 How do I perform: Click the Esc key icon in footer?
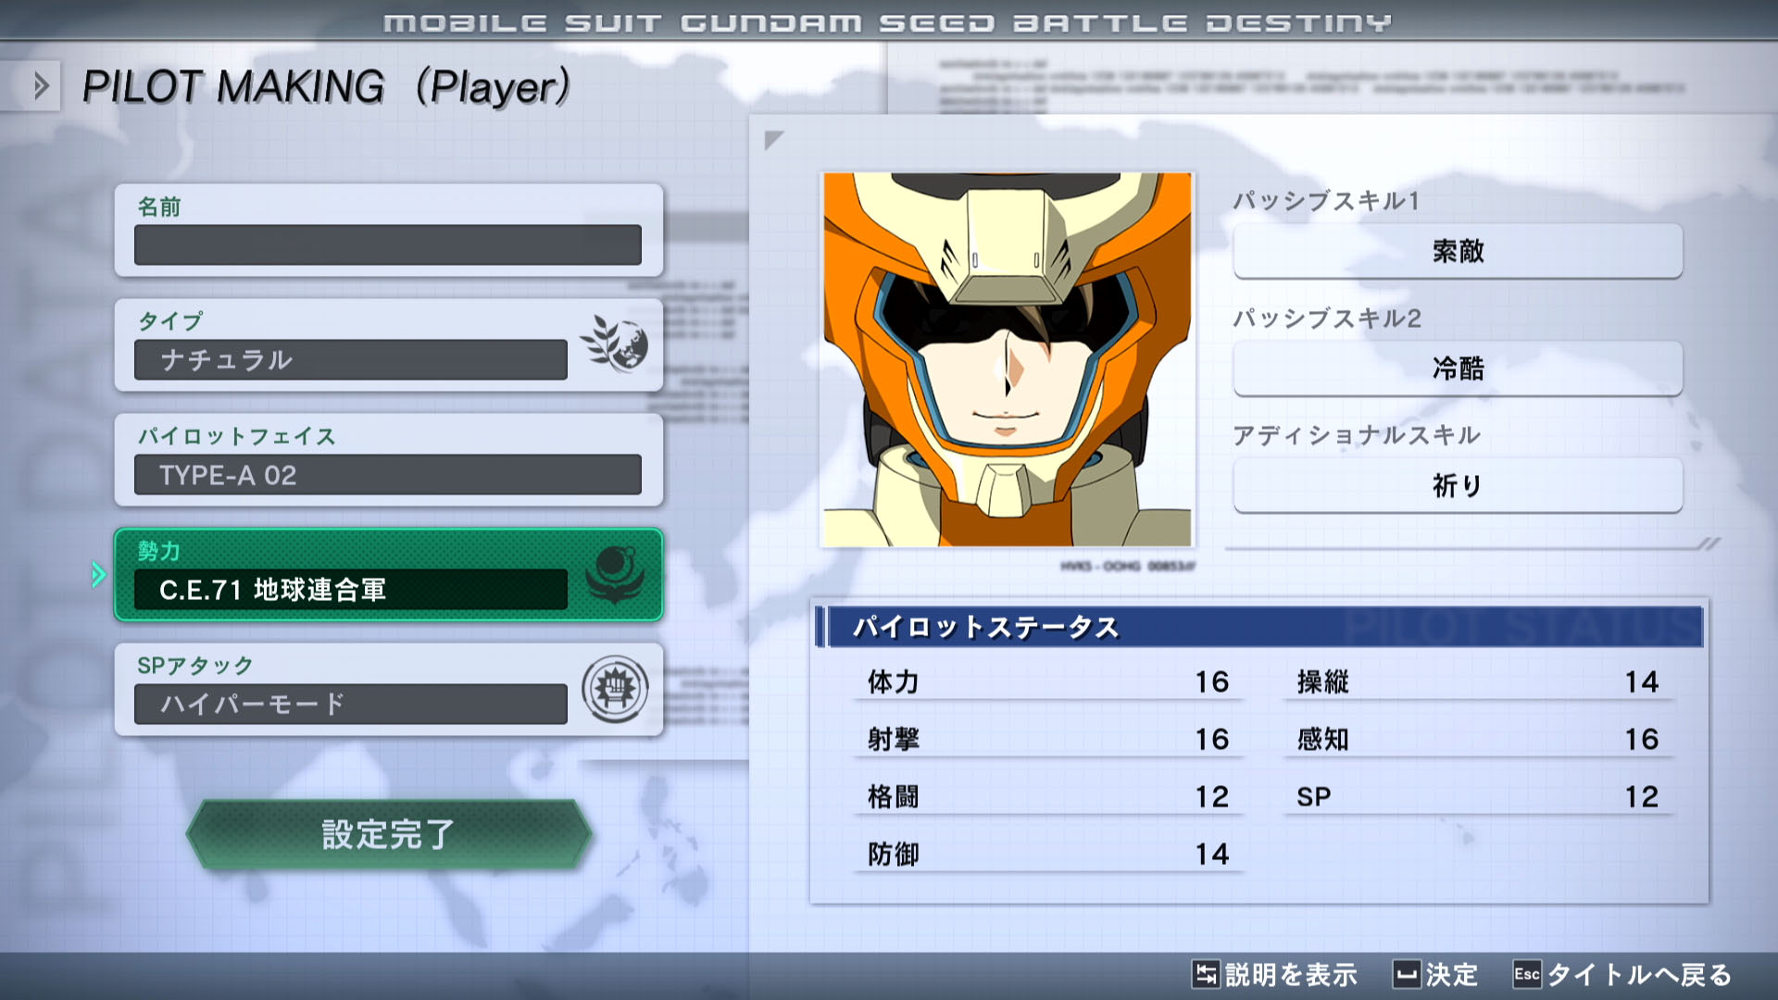(1526, 974)
